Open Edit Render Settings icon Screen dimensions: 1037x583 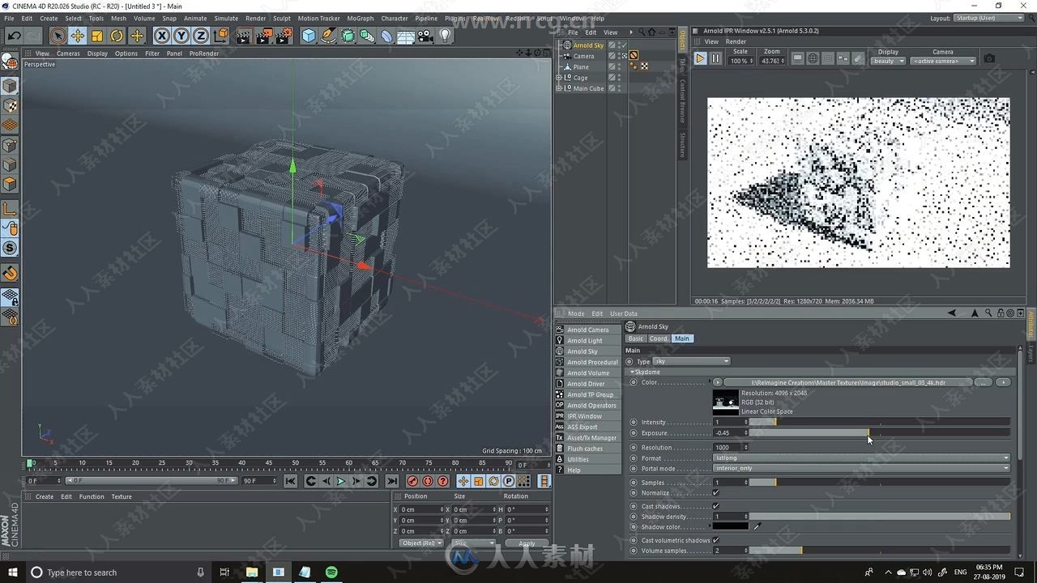(x=284, y=36)
